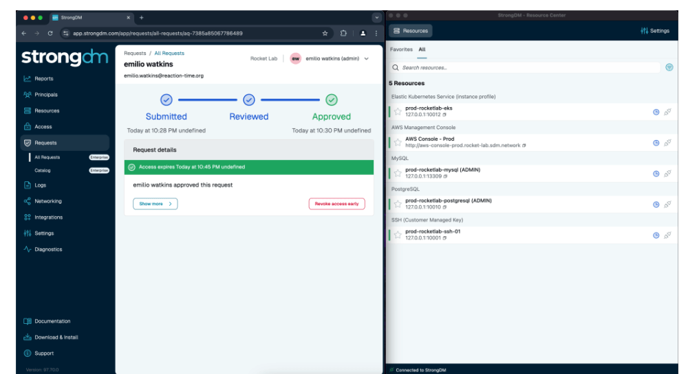688x374 pixels.
Task: Open Settings in the Resource Center header
Action: coord(654,31)
